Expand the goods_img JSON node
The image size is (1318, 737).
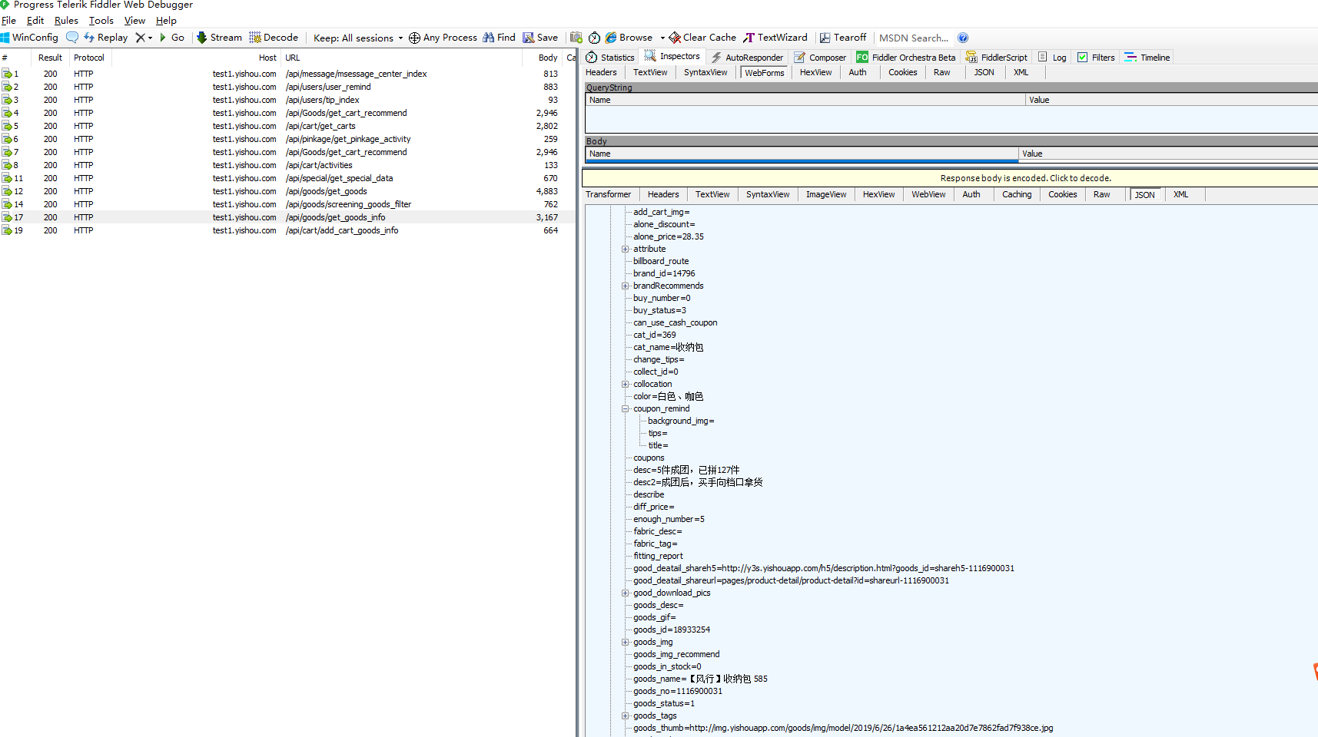coord(626,643)
